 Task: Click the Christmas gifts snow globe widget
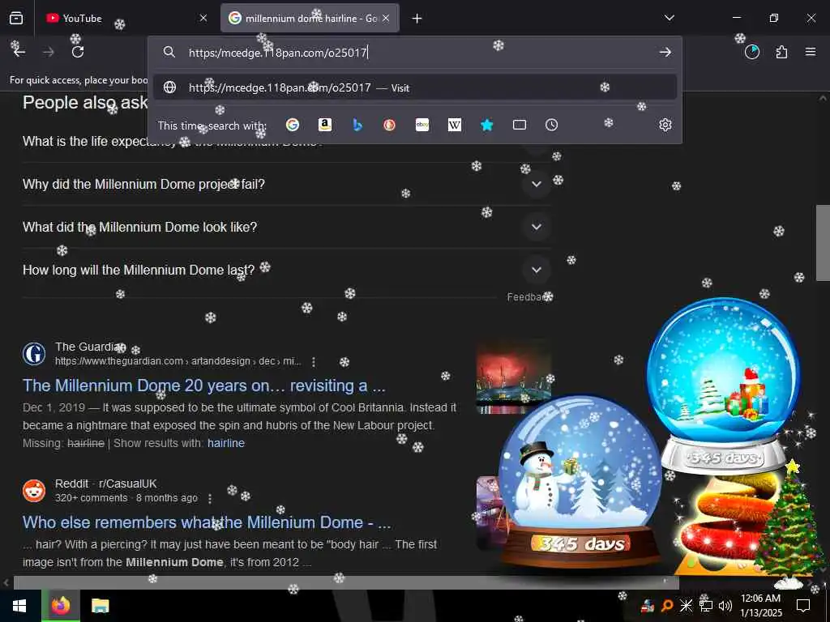pos(723,383)
